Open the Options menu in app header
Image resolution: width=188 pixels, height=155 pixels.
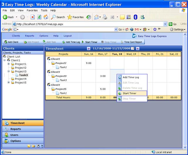pyautogui.click(x=44, y=36)
